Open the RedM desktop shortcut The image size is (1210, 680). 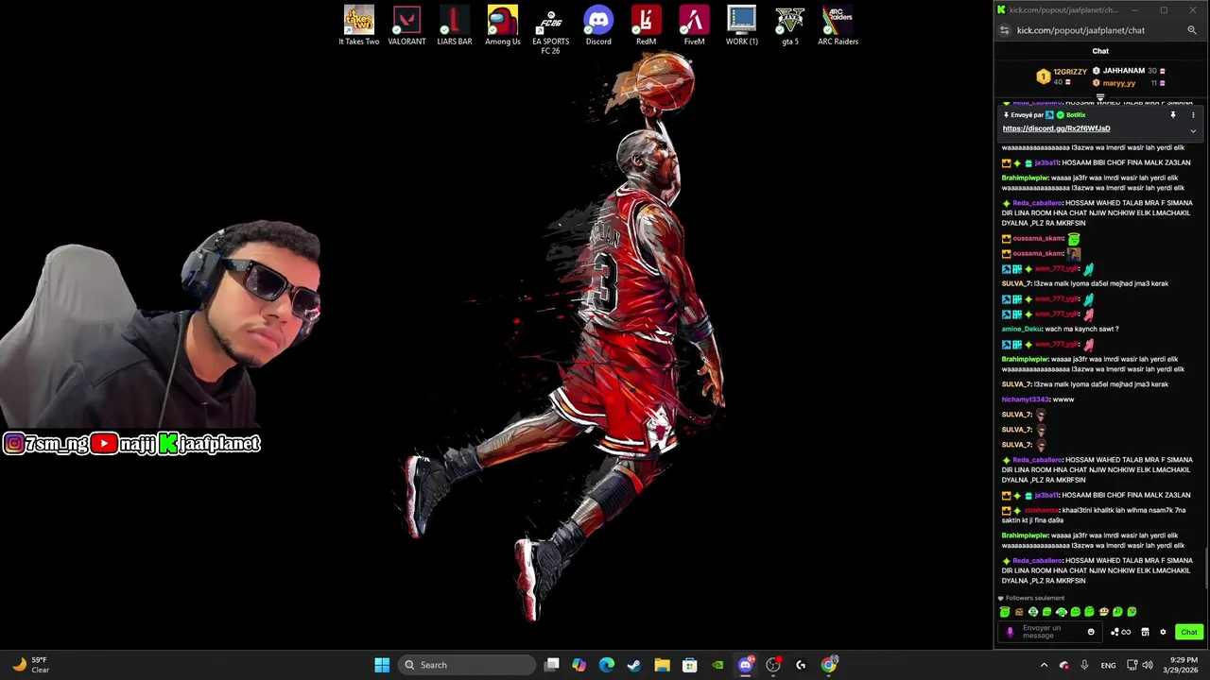coord(646,25)
